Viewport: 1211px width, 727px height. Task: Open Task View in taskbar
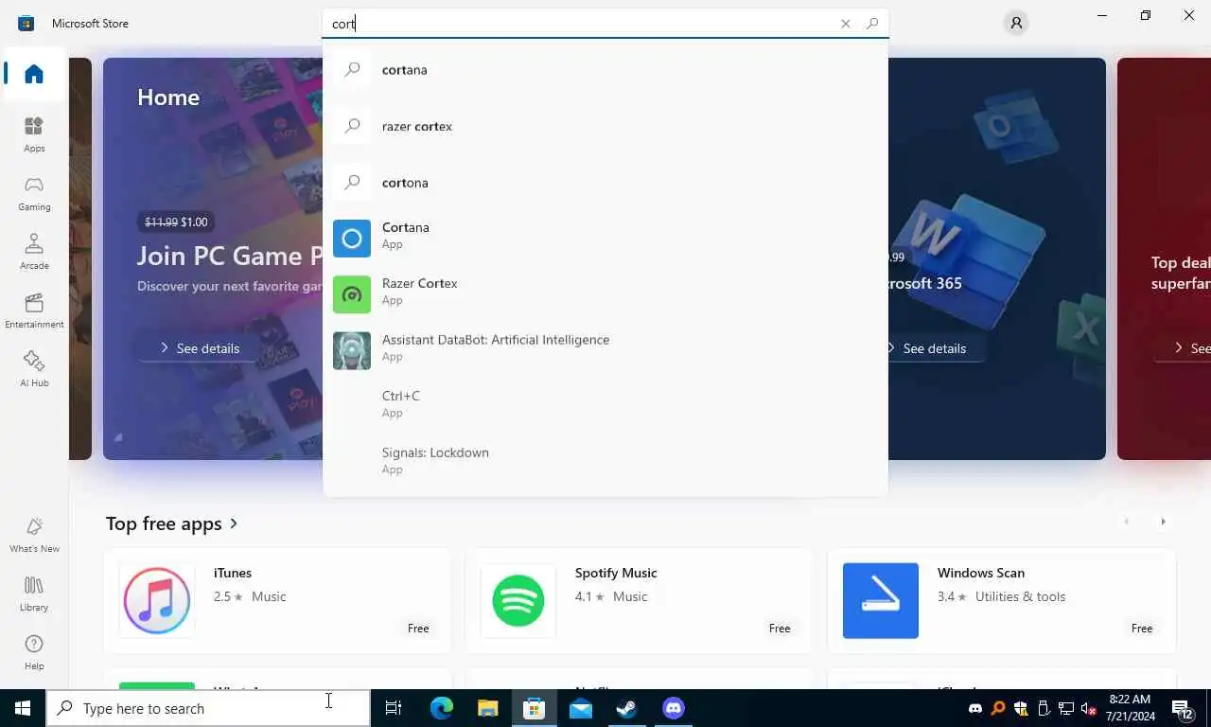[x=394, y=708]
